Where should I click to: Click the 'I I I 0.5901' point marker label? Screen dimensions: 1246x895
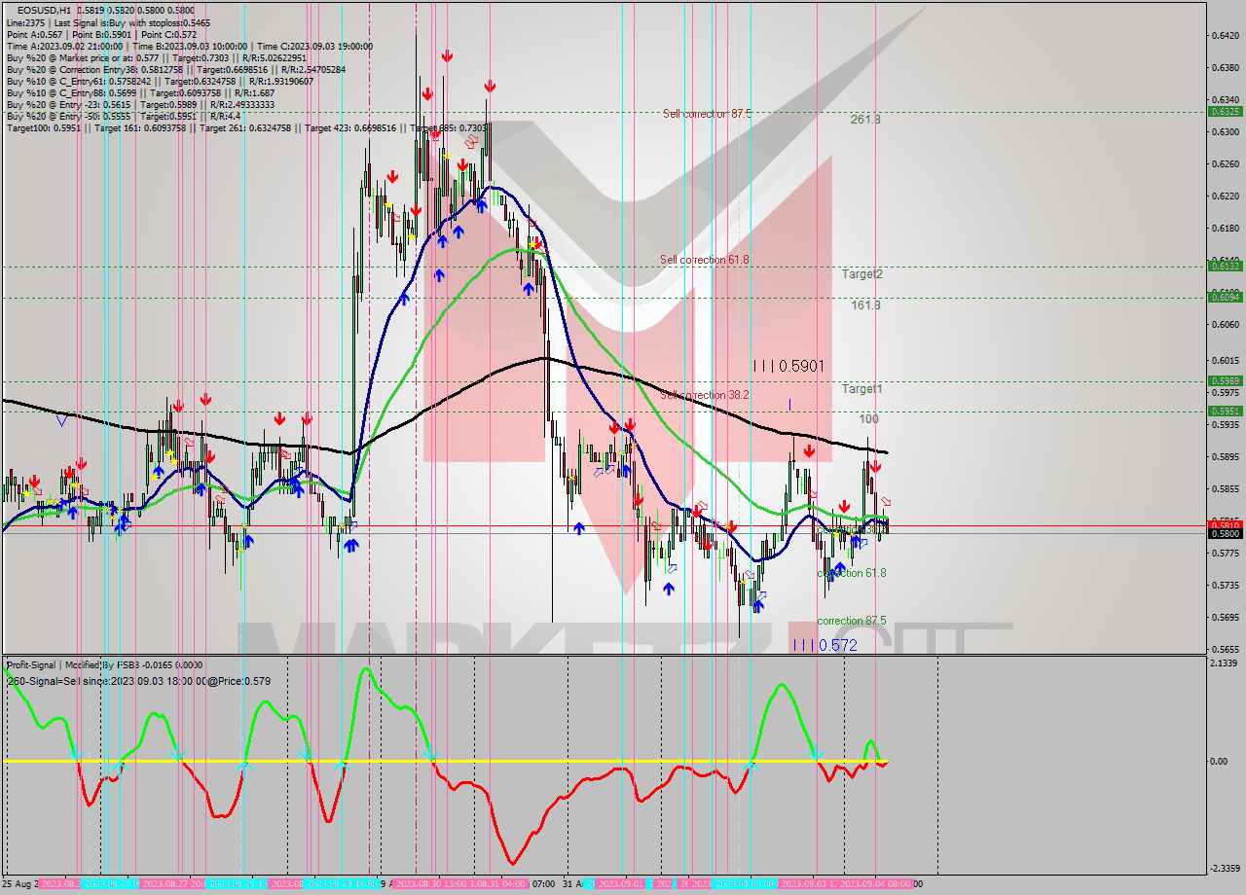789,366
